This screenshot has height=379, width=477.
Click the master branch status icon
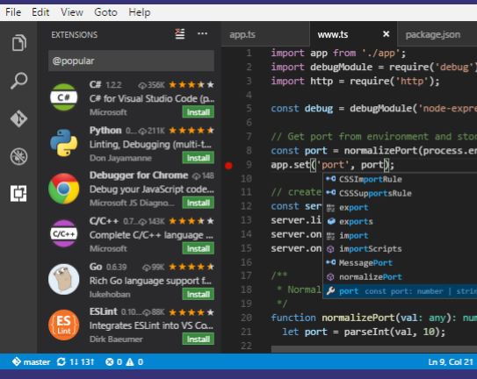[x=16, y=361]
